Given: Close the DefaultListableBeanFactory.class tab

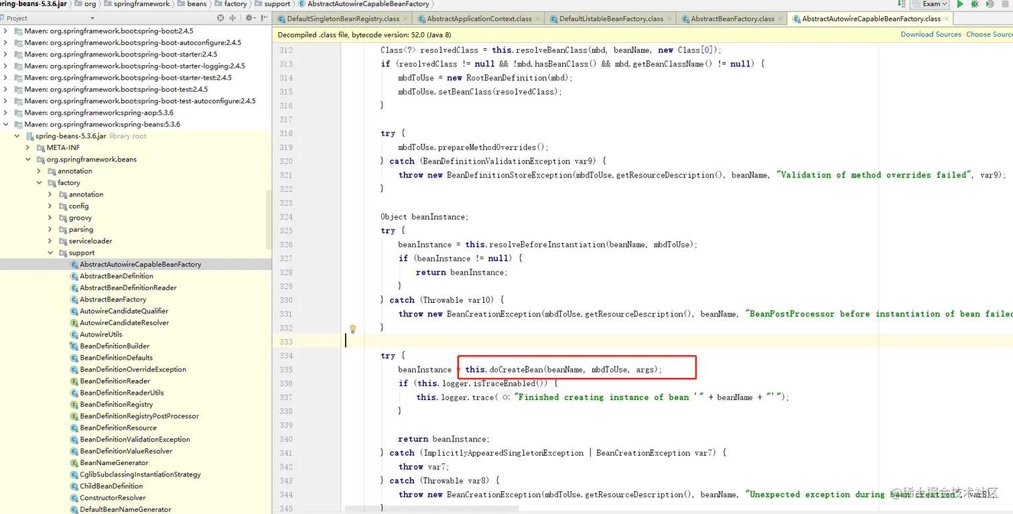Looking at the screenshot, I should [x=670, y=19].
